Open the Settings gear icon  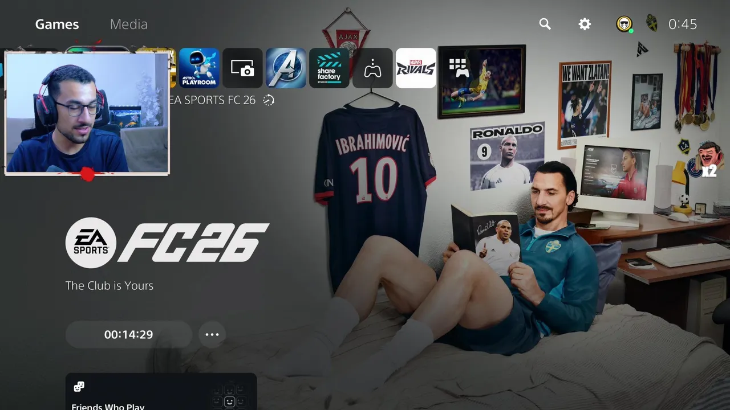click(x=585, y=24)
